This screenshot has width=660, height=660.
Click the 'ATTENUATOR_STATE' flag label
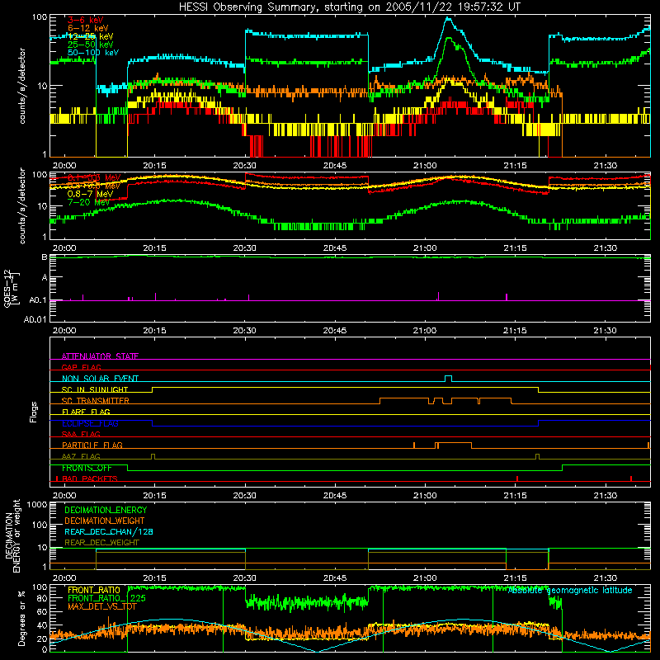point(100,356)
